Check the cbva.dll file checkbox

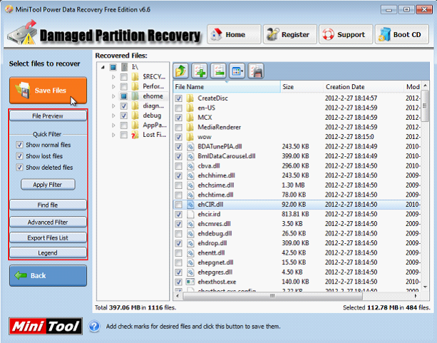point(178,166)
